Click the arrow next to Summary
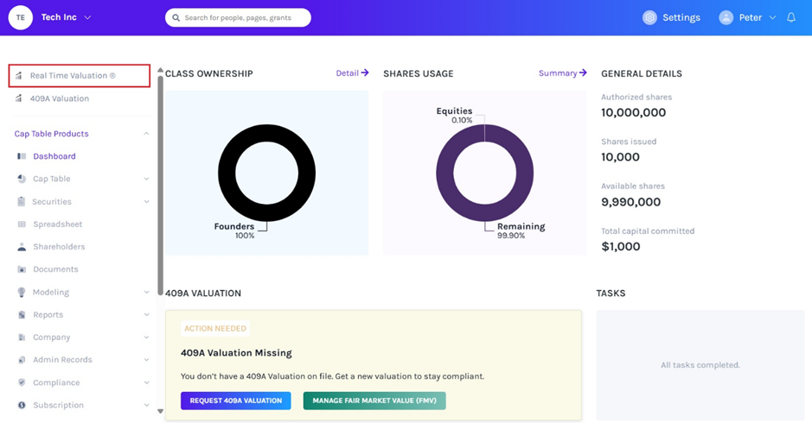The height and width of the screenshot is (423, 812). (583, 73)
